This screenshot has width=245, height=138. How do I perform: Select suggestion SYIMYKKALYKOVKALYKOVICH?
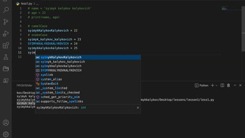[x=88, y=71]
